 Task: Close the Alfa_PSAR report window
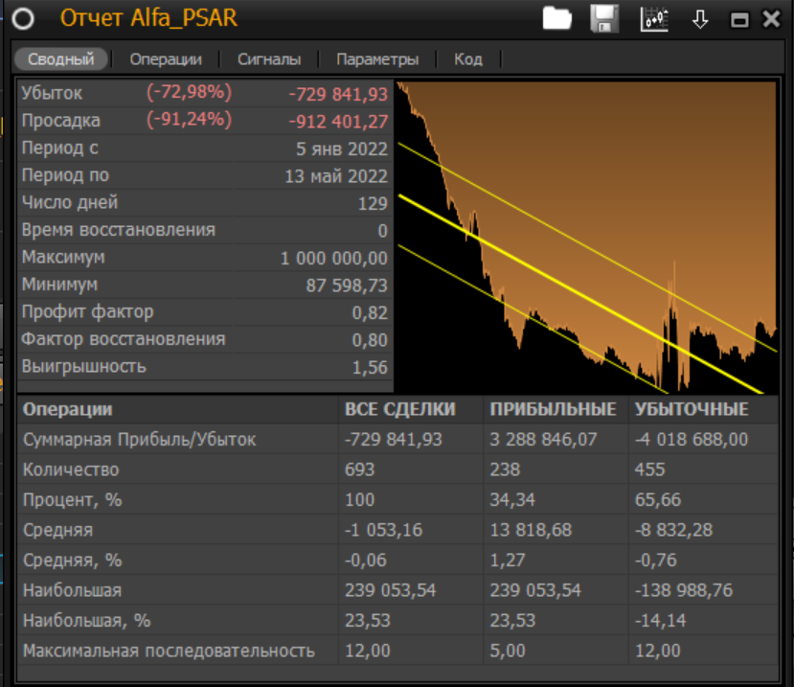(x=771, y=19)
